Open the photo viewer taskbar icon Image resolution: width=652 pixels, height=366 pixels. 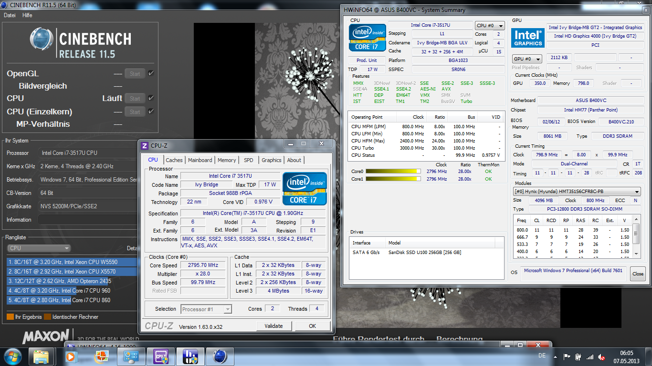pos(101,356)
